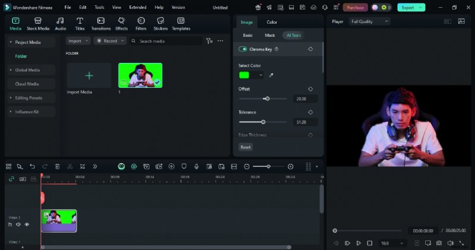Open the Export dropdown arrow

[x=420, y=8]
